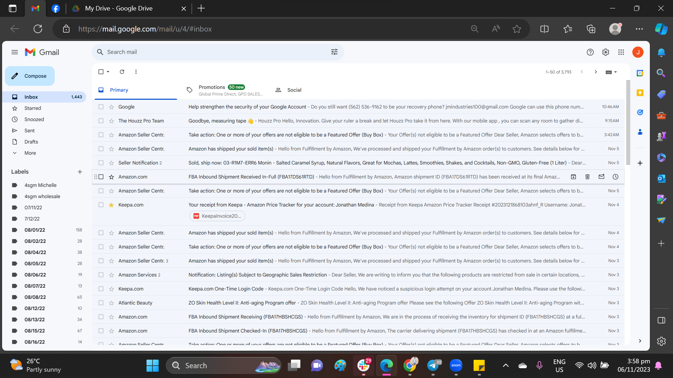Delete the hovered Amazon.com FBA email
This screenshot has width=673, height=378.
587,177
